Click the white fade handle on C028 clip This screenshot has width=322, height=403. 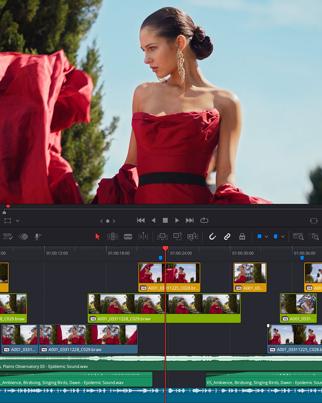tap(268, 326)
